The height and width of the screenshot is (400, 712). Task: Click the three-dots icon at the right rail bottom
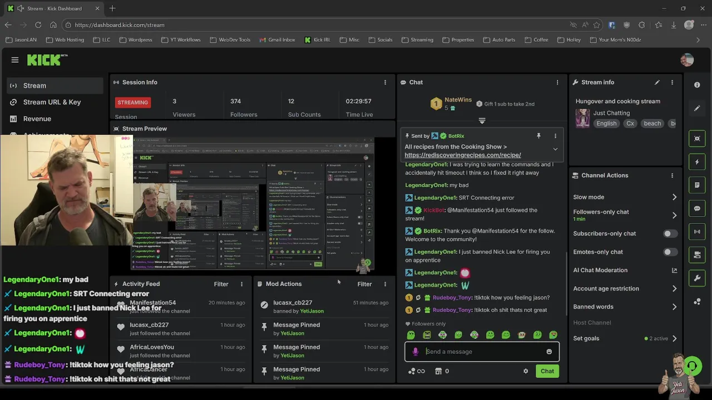pos(697,302)
